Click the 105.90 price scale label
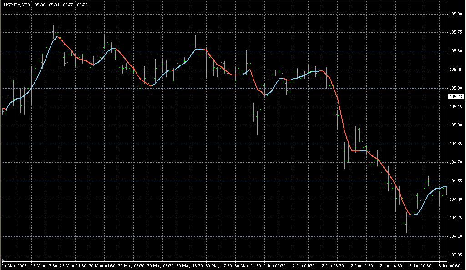The height and width of the screenshot is (270, 466). click(x=456, y=14)
